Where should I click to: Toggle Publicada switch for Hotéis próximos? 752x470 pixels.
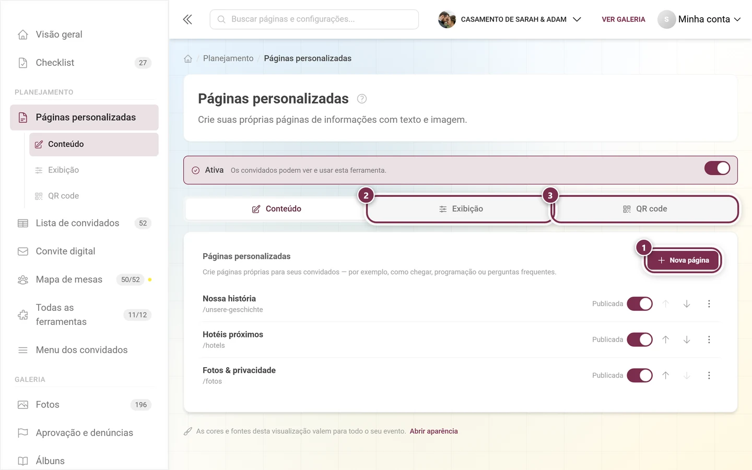coord(640,339)
